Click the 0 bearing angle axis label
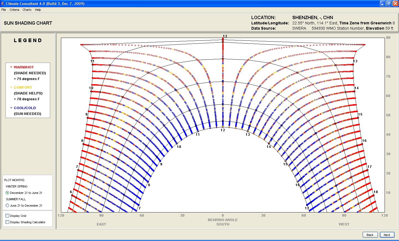This screenshot has height=241, width=399. tap(223, 216)
